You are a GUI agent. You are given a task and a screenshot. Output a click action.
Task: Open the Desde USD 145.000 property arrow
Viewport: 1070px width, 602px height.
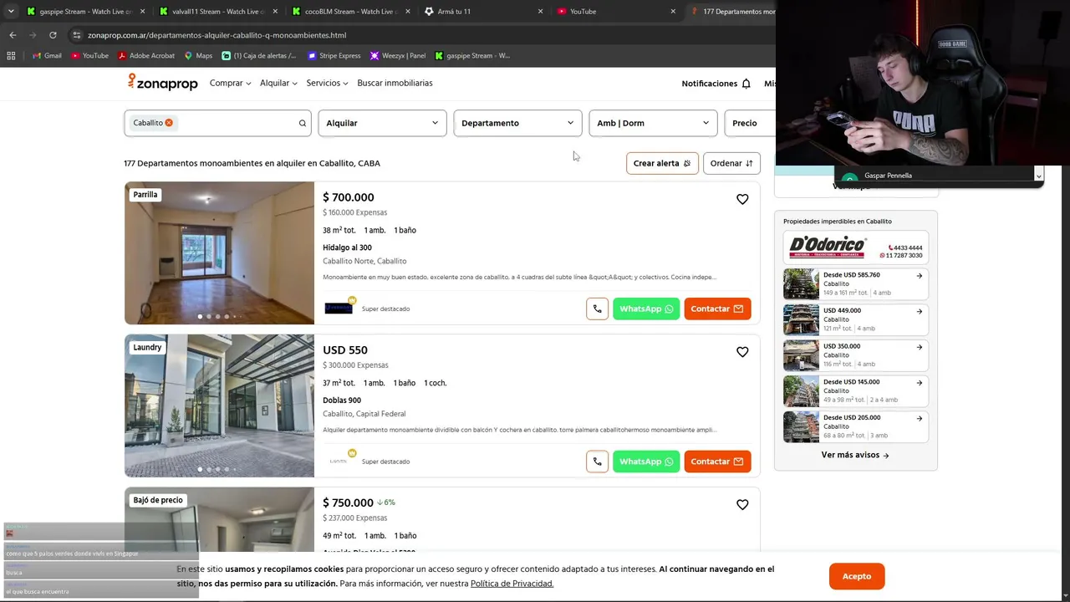[920, 382]
